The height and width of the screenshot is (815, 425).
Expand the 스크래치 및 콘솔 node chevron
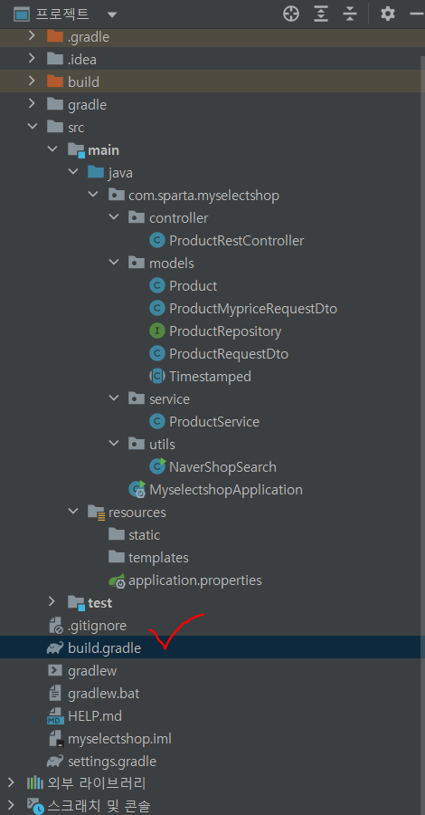pyautogui.click(x=11, y=806)
